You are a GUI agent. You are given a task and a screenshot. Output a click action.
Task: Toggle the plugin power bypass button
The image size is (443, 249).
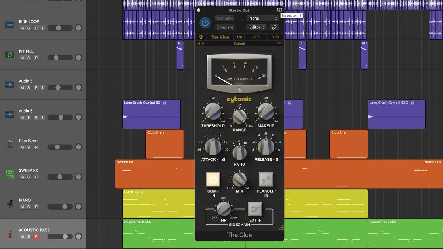tap(205, 23)
